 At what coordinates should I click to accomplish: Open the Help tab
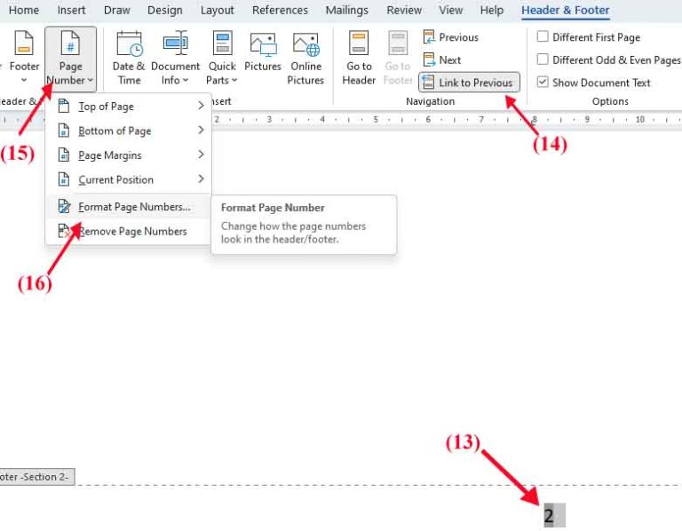coord(491,10)
